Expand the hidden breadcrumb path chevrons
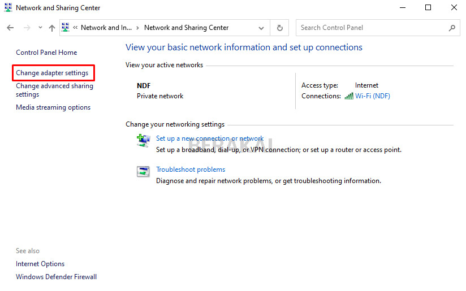This screenshot has height=291, width=466. click(75, 28)
